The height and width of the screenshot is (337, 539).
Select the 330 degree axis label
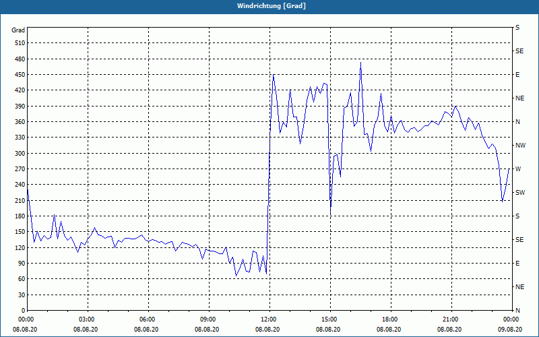point(20,137)
